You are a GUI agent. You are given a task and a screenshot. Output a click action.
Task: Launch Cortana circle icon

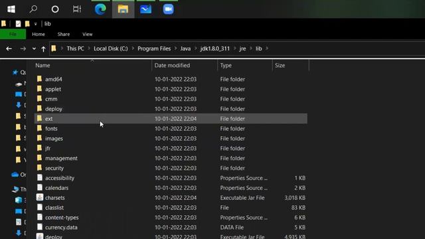[55, 9]
